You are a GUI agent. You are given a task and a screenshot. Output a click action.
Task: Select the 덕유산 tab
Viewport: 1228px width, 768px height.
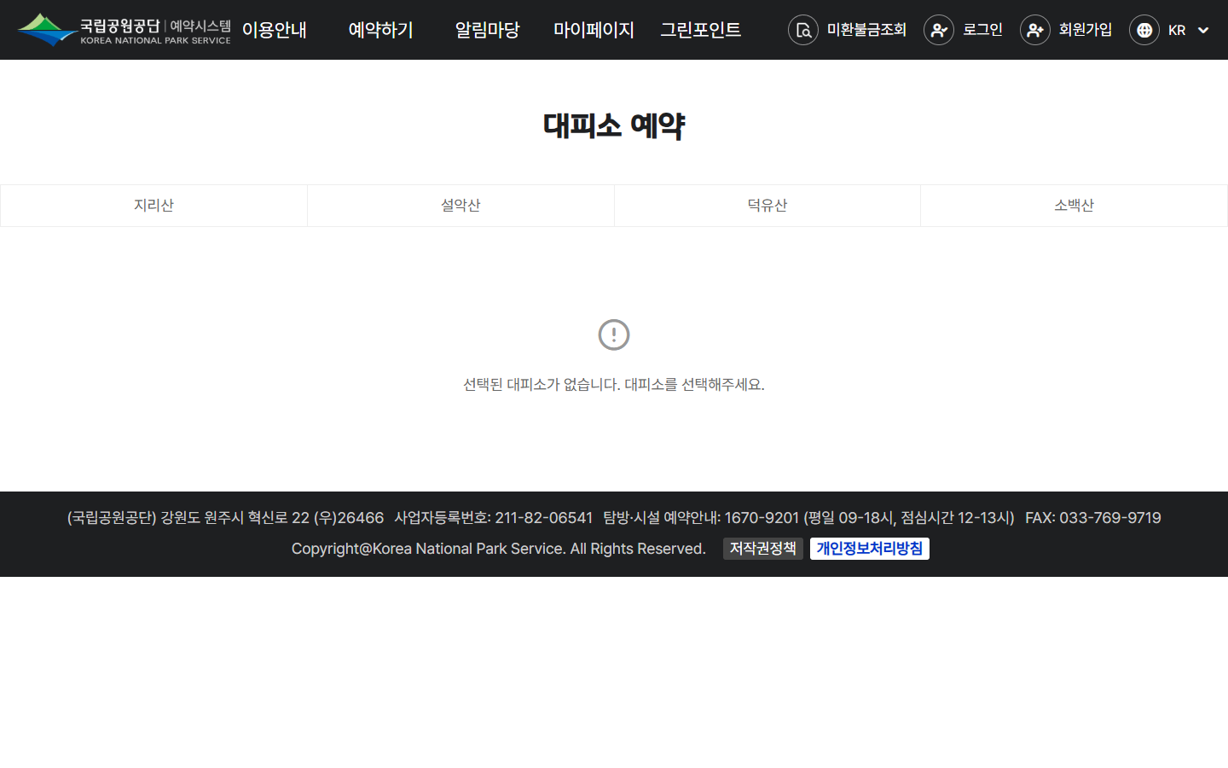[767, 206]
